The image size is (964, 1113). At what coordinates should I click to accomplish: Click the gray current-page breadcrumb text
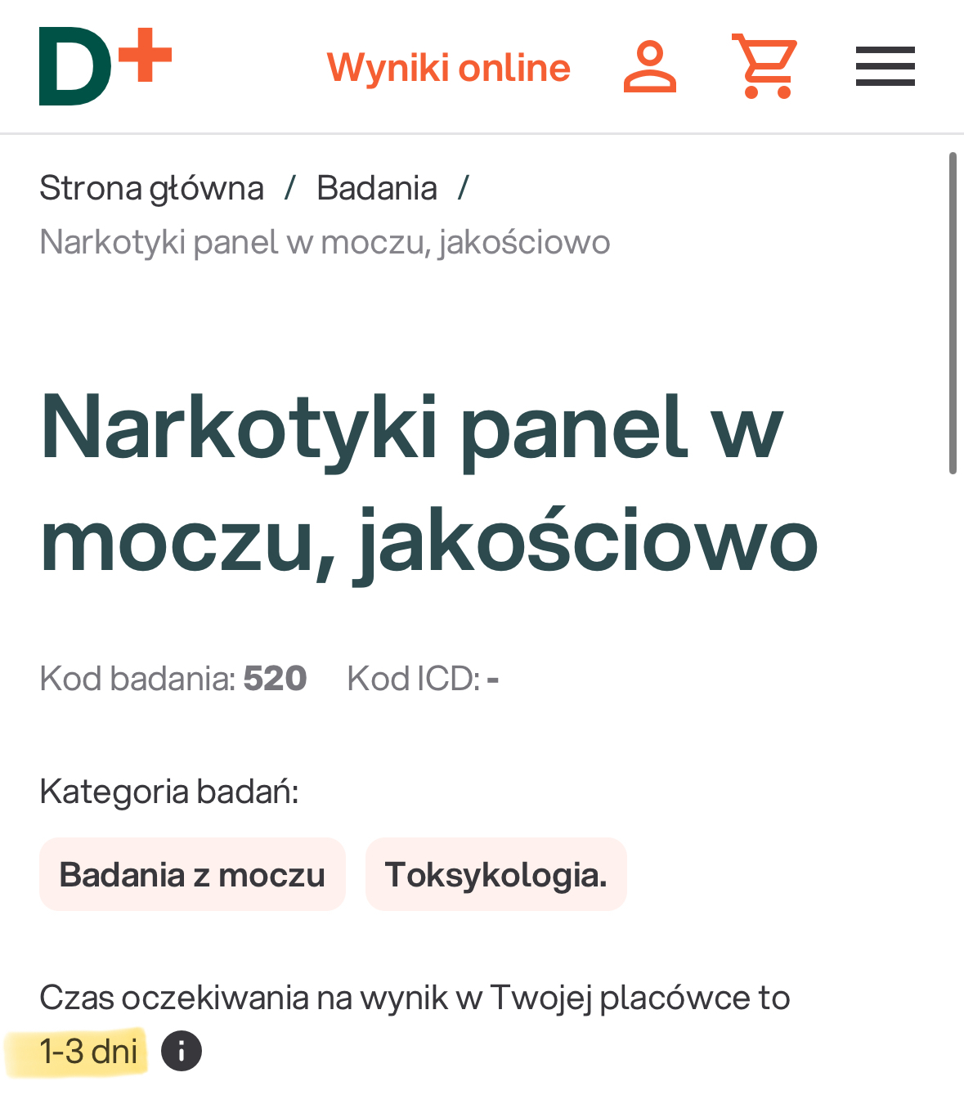click(x=325, y=243)
